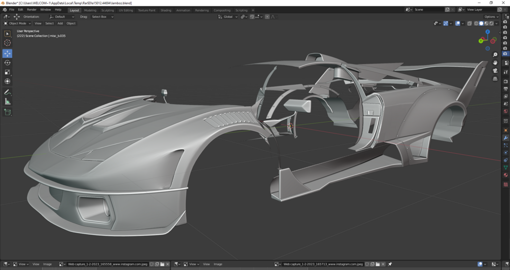Select the Select Box tool in toolbar
This screenshot has height=270, width=510.
click(x=7, y=34)
